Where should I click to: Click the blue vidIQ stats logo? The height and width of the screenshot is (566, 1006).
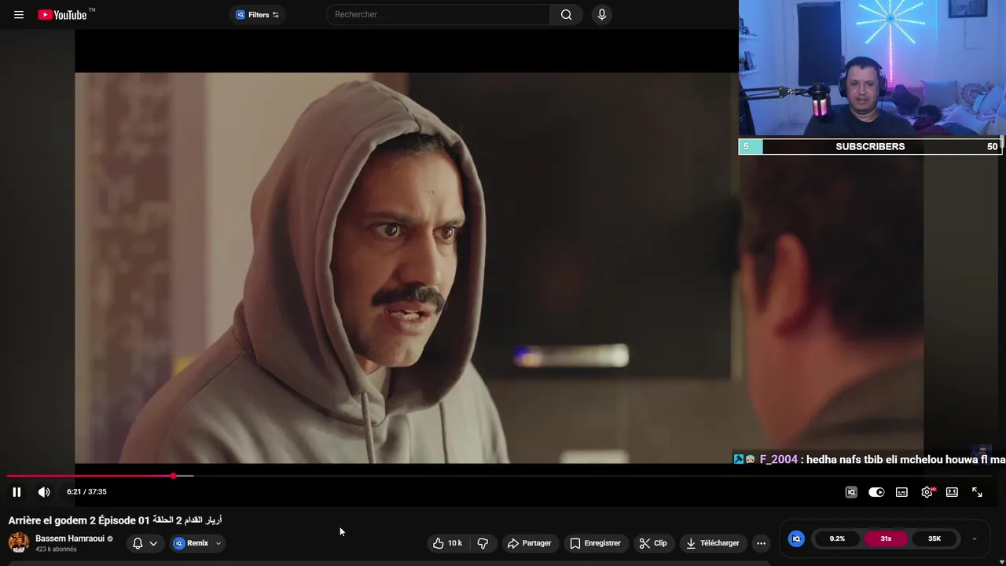(x=796, y=538)
